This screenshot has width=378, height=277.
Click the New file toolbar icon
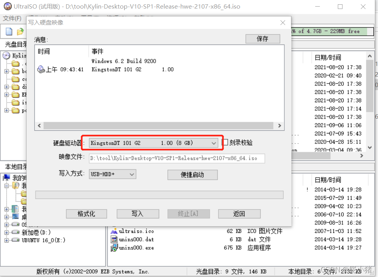[x=9, y=32]
